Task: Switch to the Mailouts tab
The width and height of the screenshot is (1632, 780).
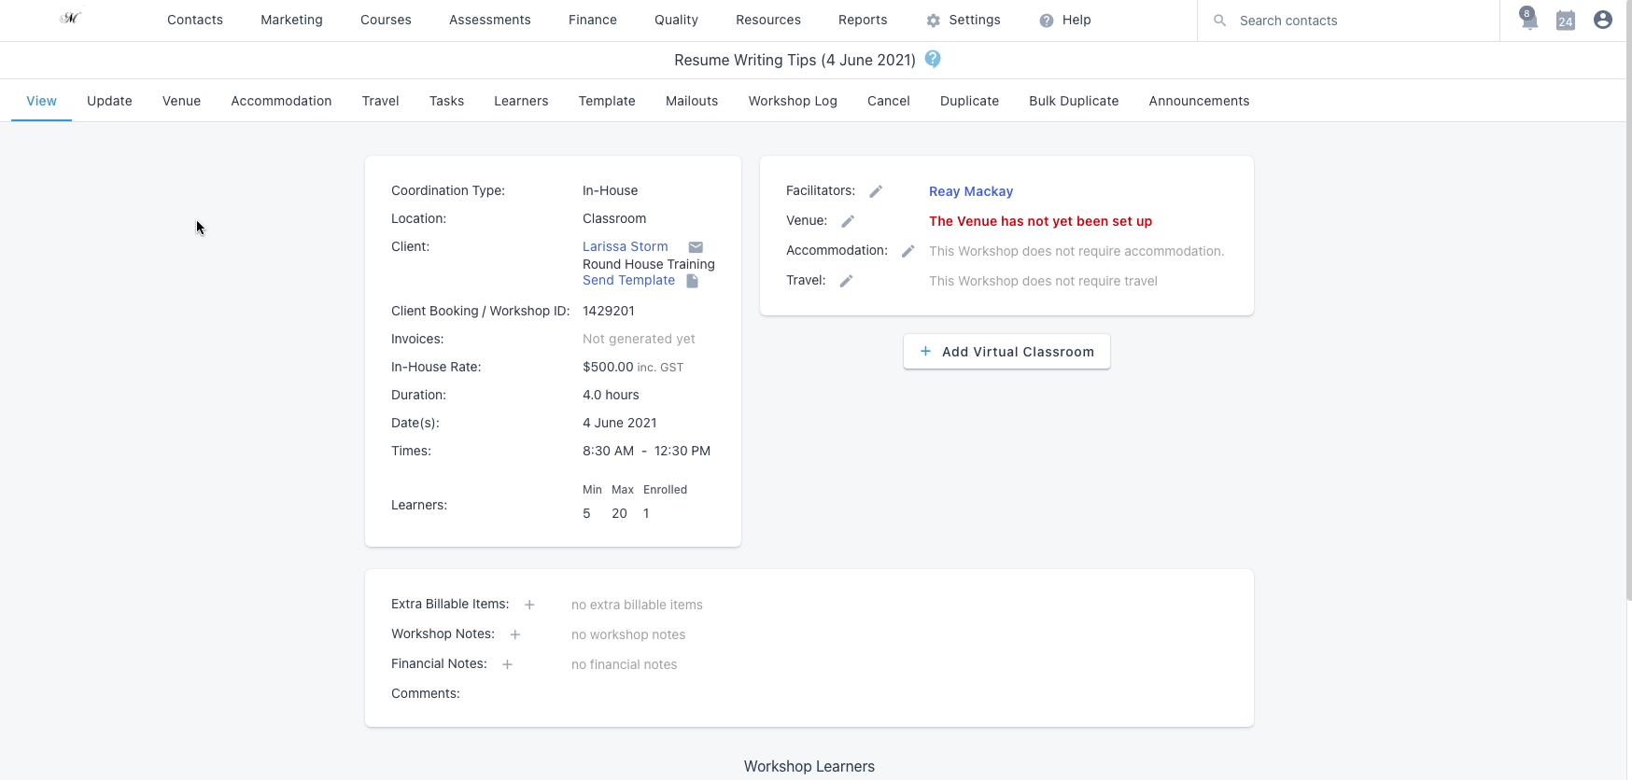Action: point(692,101)
